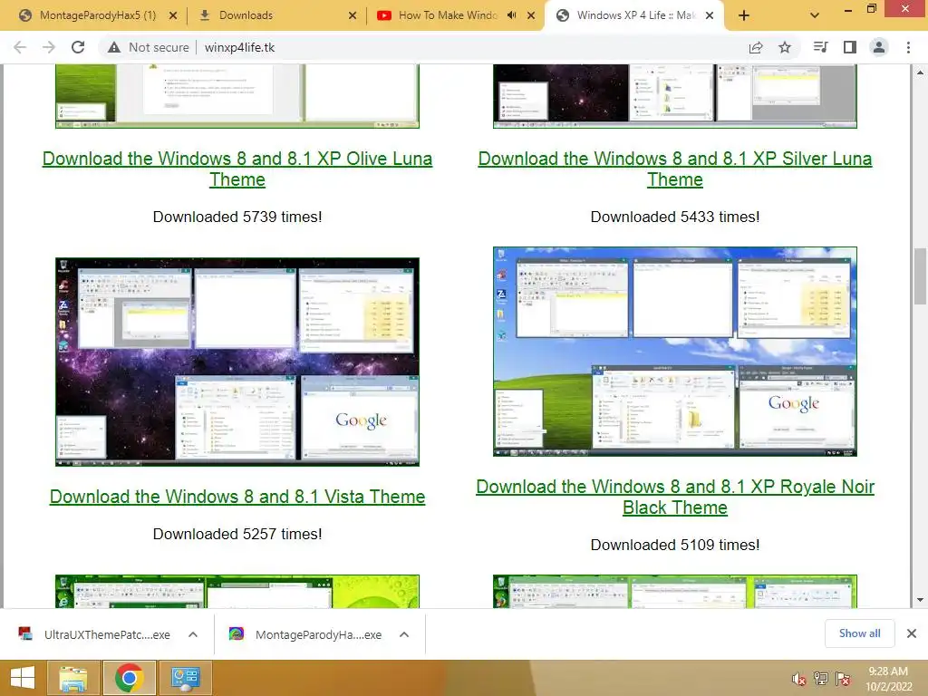Close the MontageParodyHax5 tab

click(173, 15)
